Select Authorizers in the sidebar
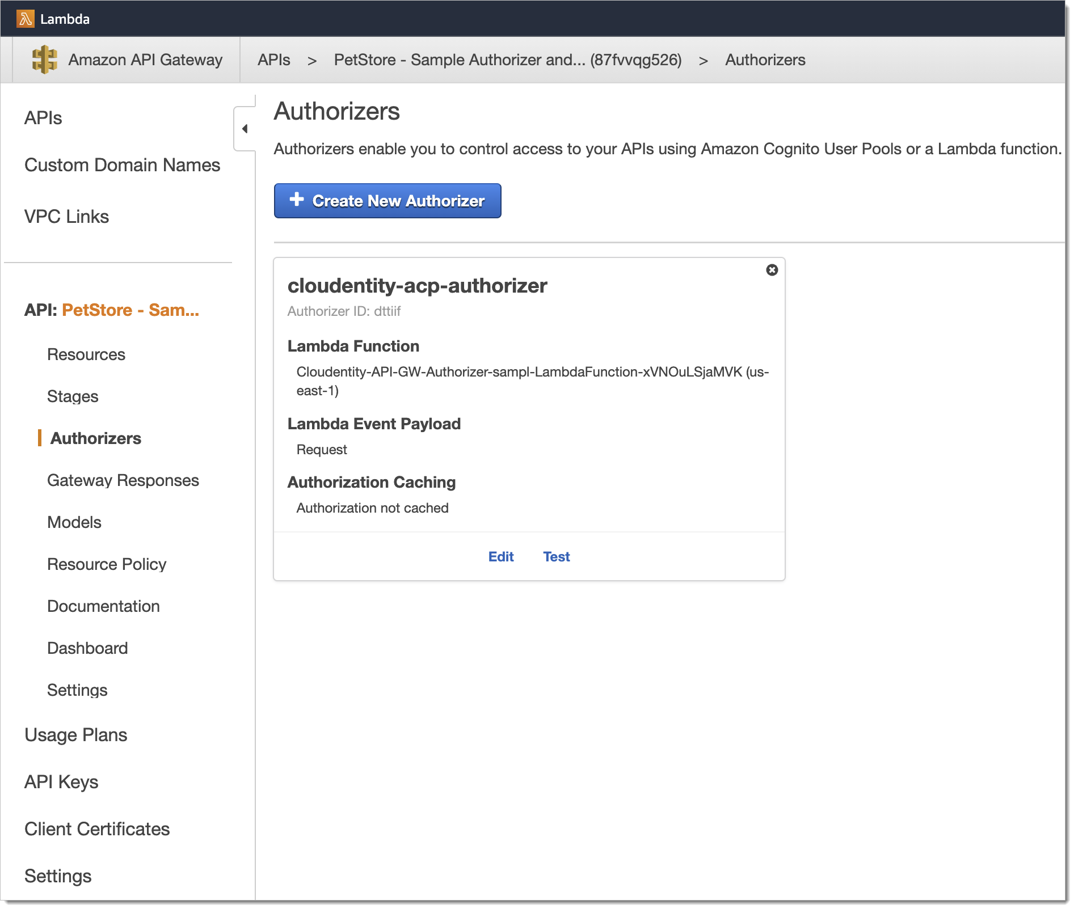The image size is (1074, 909). (x=96, y=438)
